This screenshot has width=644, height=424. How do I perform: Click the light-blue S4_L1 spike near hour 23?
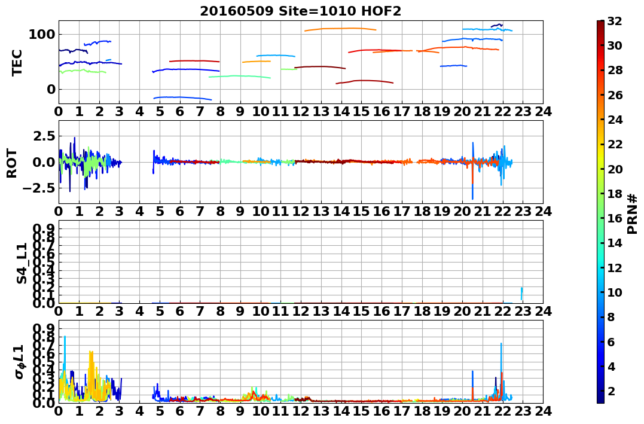(x=521, y=294)
